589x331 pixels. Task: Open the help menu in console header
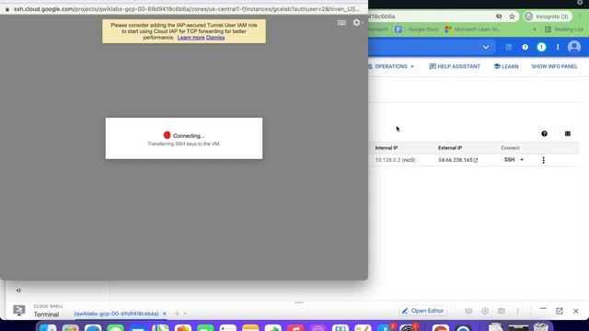tap(525, 47)
